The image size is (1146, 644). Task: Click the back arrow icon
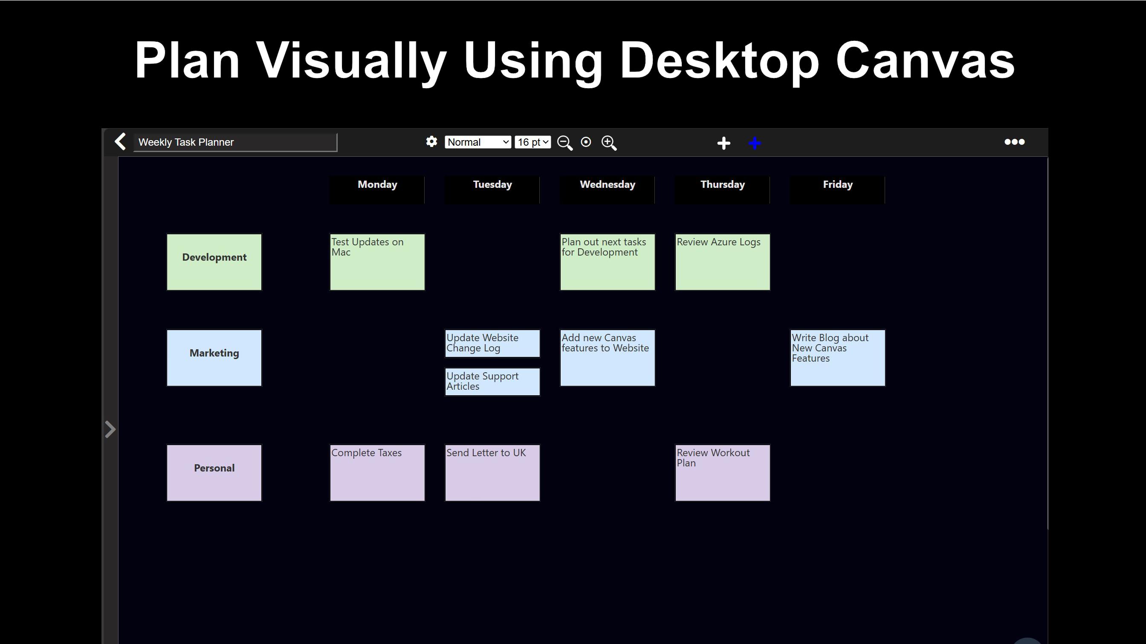[x=120, y=142]
